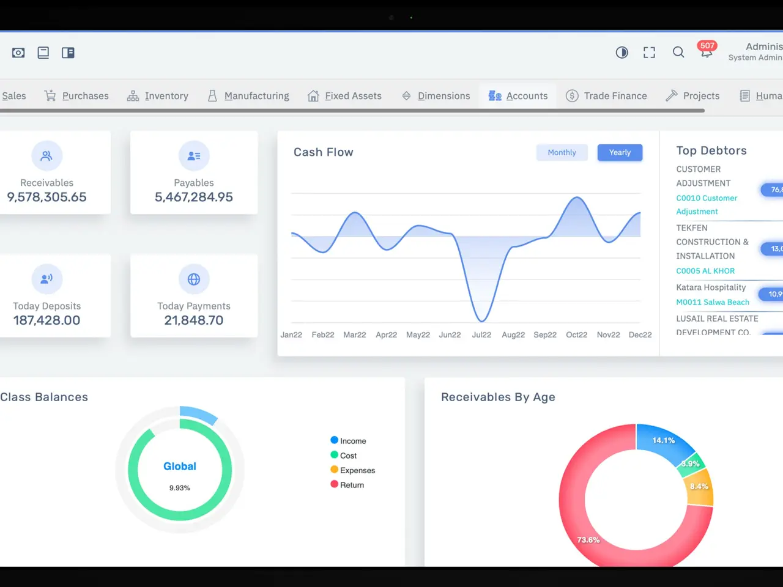Viewport: 783px width, 587px height.
Task: Click the horizontal scrollbar under the menu
Action: (x=352, y=111)
